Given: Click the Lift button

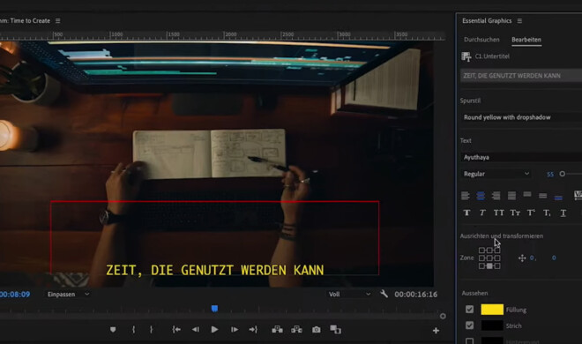Looking at the screenshot, I should (277, 330).
